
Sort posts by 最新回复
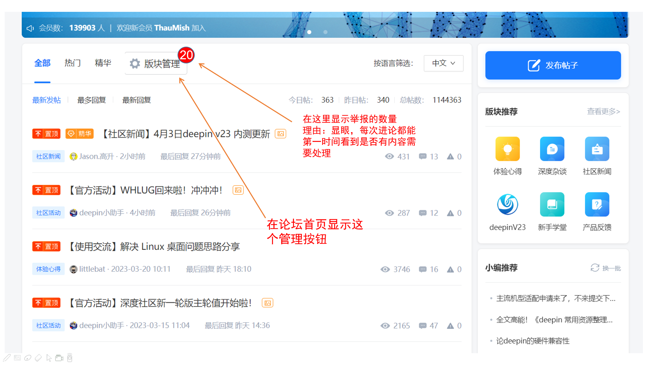click(x=136, y=100)
